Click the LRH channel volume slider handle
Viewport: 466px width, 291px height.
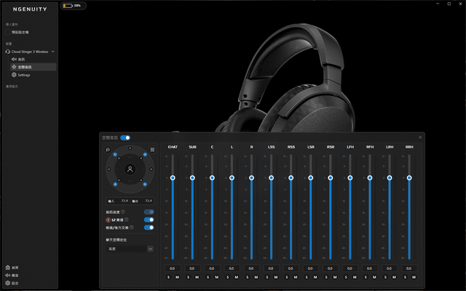click(x=390, y=178)
